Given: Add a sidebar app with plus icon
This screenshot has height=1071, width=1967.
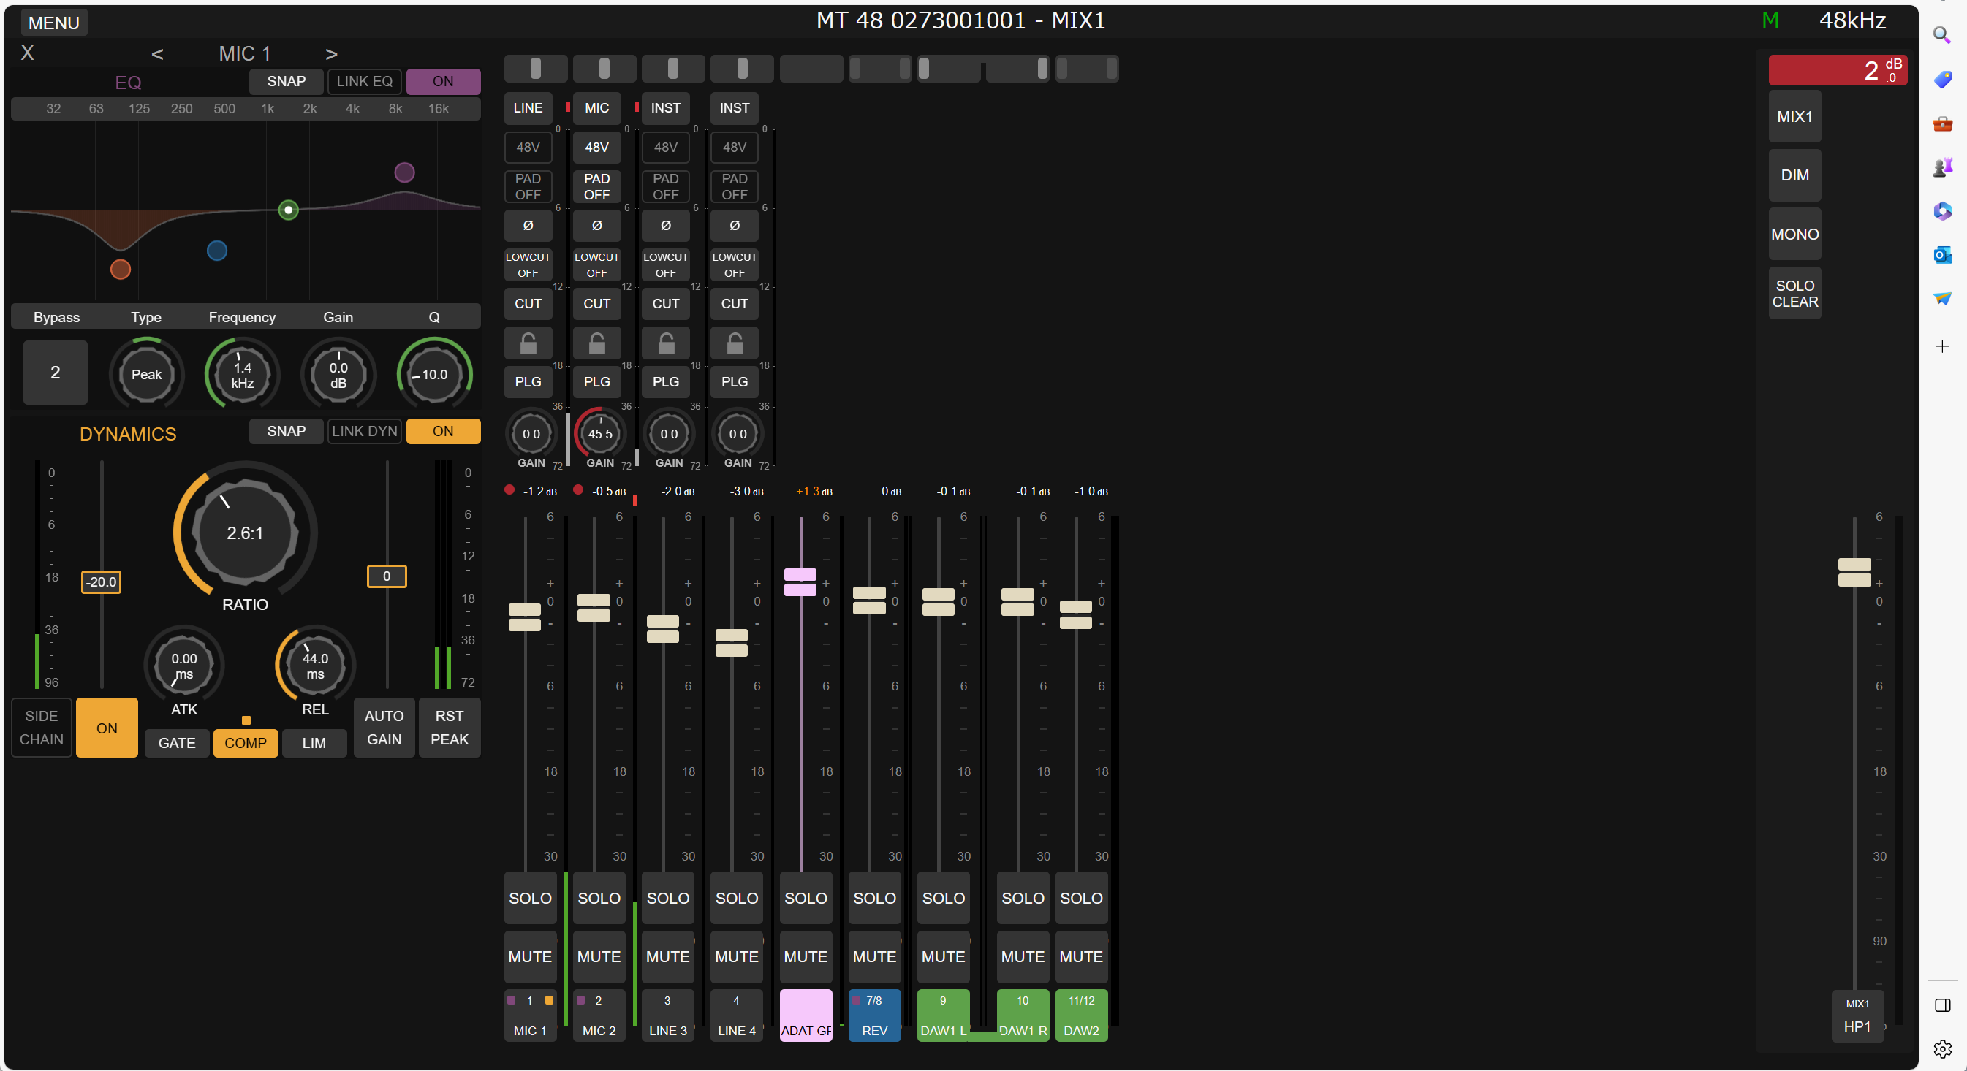Looking at the screenshot, I should 1942,346.
